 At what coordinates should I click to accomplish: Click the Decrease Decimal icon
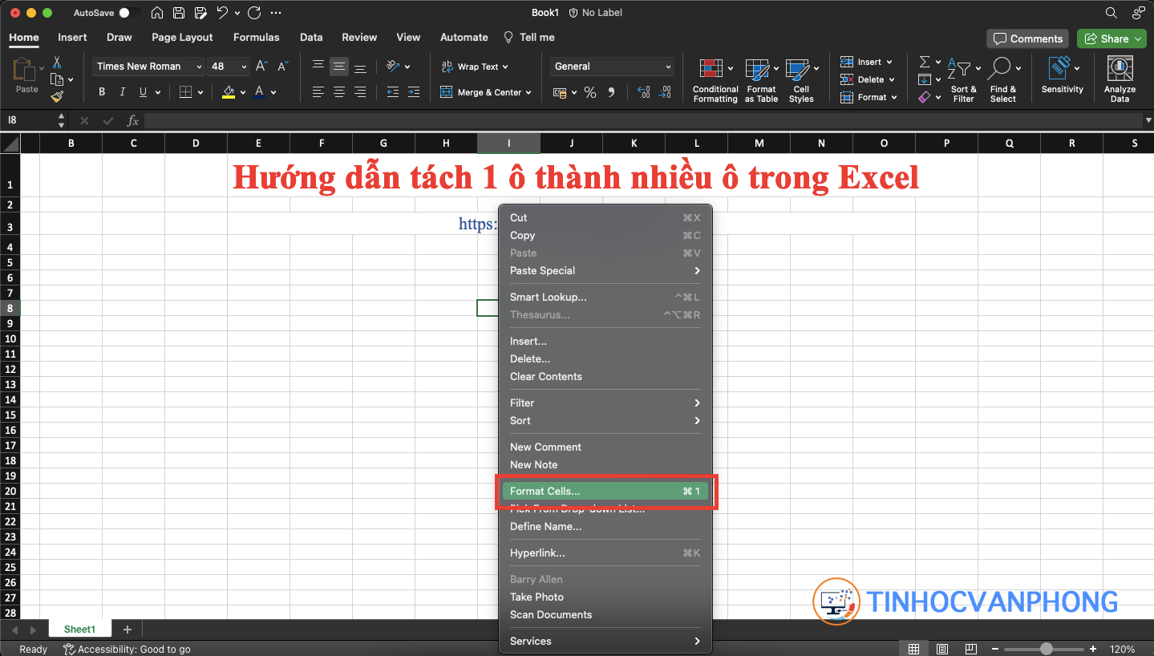(665, 93)
